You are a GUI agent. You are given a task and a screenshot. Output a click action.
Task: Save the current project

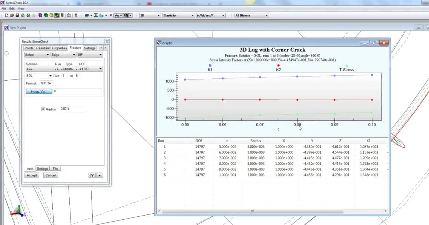[17, 15]
